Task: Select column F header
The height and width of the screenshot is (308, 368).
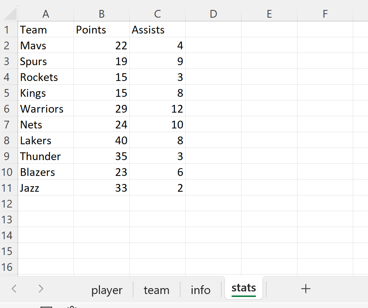Action: tap(325, 14)
